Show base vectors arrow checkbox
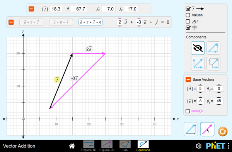This screenshot has height=152, width=232. pos(188,111)
